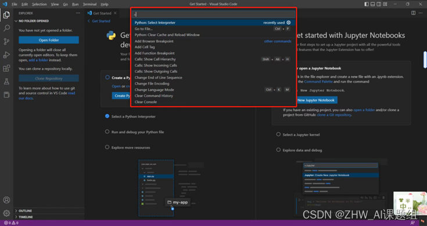Image resolution: width=427 pixels, height=226 pixels.
Task: Choose the Go to File... command
Action: click(x=214, y=28)
